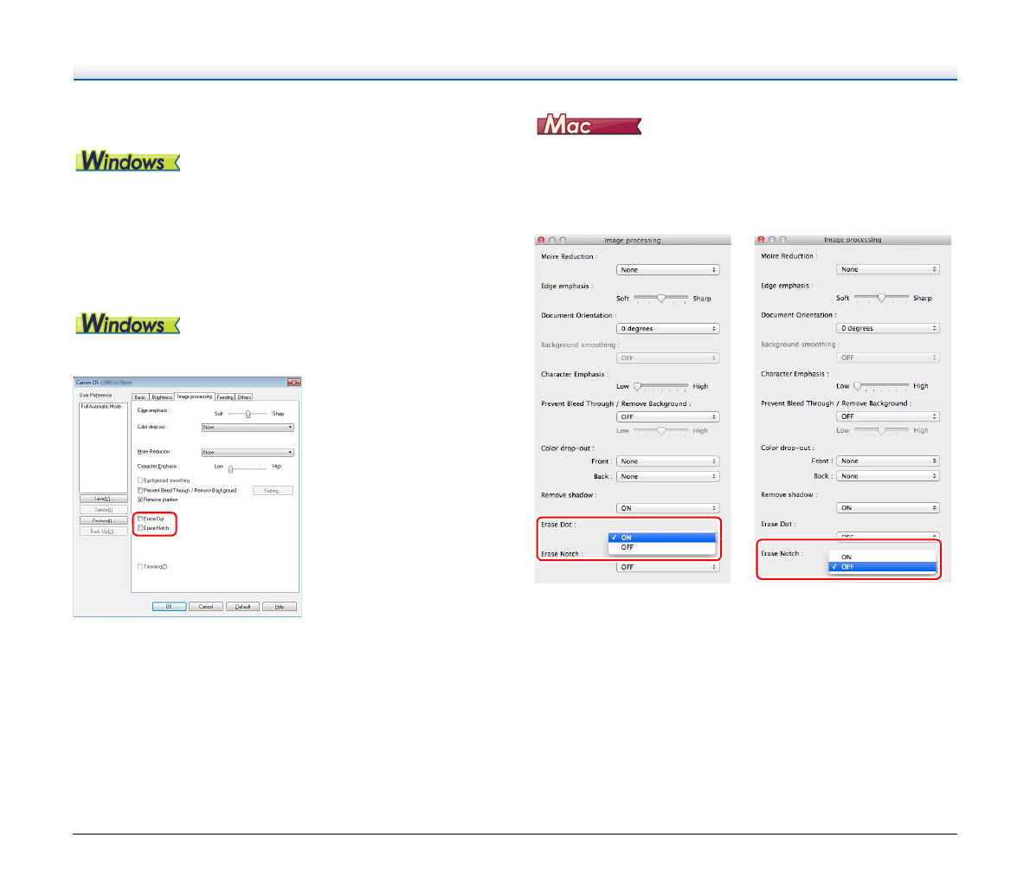Switch to the Brightness tab

(x=162, y=397)
